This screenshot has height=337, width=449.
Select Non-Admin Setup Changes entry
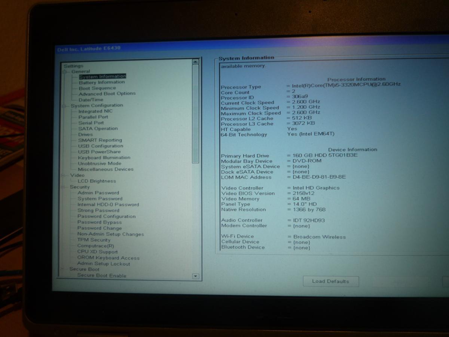point(110,234)
